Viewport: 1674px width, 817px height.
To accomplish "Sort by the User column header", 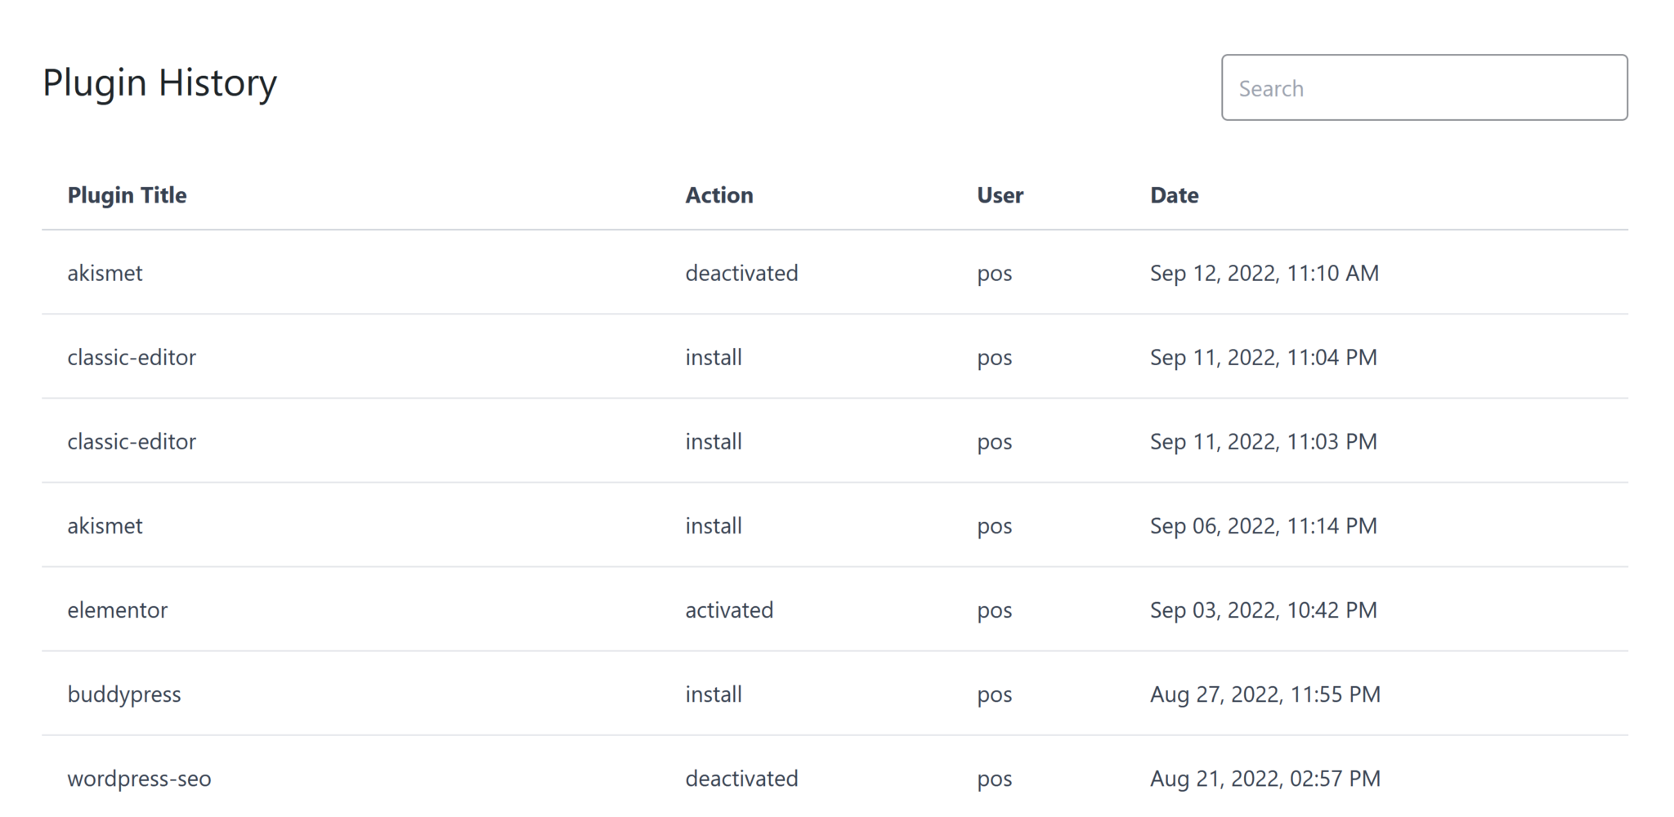I will [x=999, y=194].
